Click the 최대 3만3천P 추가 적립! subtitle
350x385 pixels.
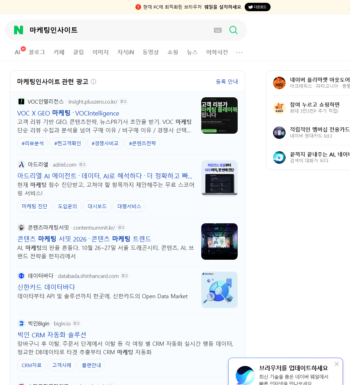314,111
